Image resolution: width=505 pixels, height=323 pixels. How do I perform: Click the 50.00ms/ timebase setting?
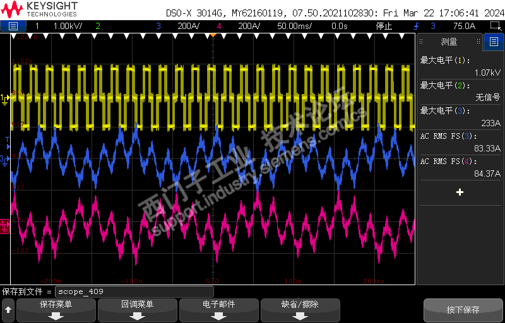[294, 26]
